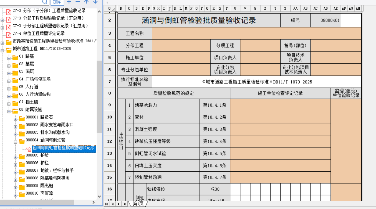Click the C7-4 单位工程质量评定记录 file icon
Screen dimensions: 376x209
coord(9,34)
